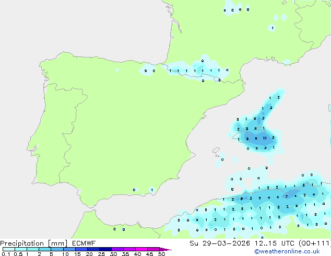Open the weatheronline.co.uk copyright link
The image size is (331, 256).
(x=287, y=252)
